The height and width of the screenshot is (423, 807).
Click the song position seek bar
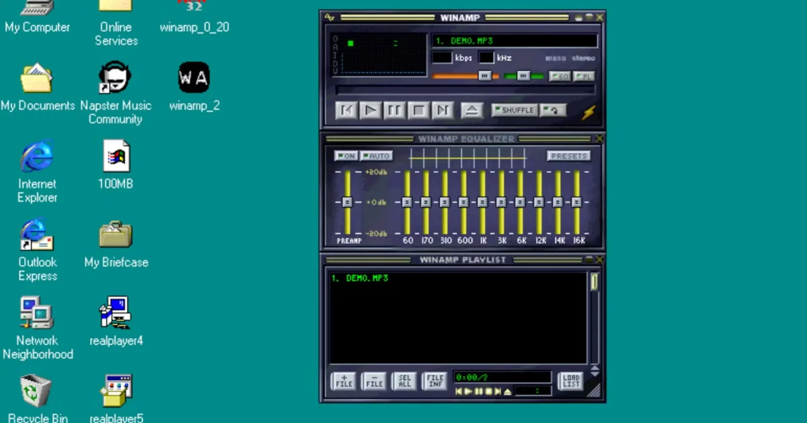(x=465, y=90)
